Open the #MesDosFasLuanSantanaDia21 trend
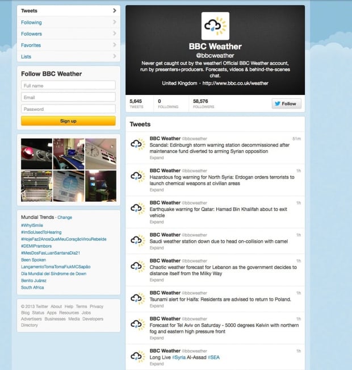This screenshot has height=370, width=352. click(51, 253)
